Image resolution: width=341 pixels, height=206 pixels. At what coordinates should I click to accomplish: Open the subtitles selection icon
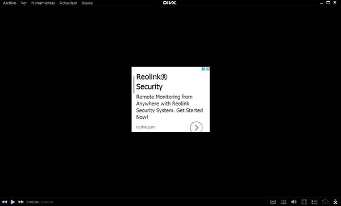[273, 202]
